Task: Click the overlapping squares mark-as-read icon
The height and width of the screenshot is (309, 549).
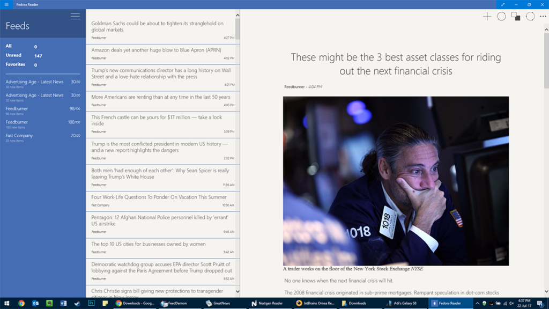Action: point(515,16)
